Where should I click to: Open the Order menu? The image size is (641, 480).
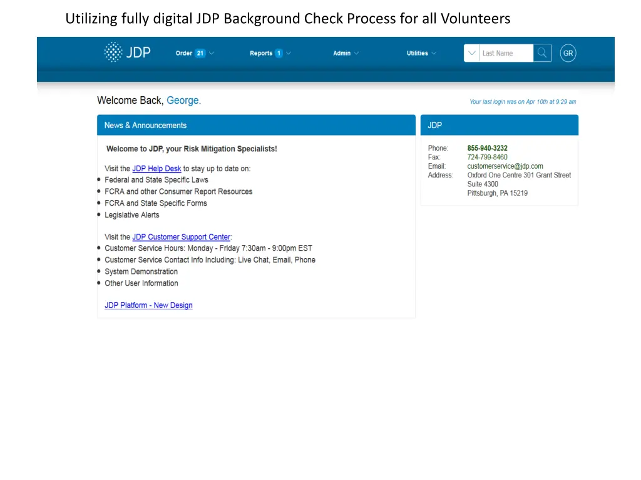(x=195, y=53)
